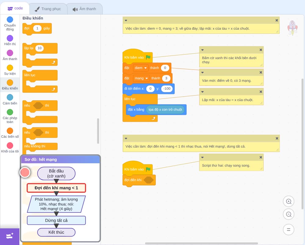The image size is (305, 245).
Task: Collapse the 'đợi đến khi mang < 1' comment
Action: (126, 138)
